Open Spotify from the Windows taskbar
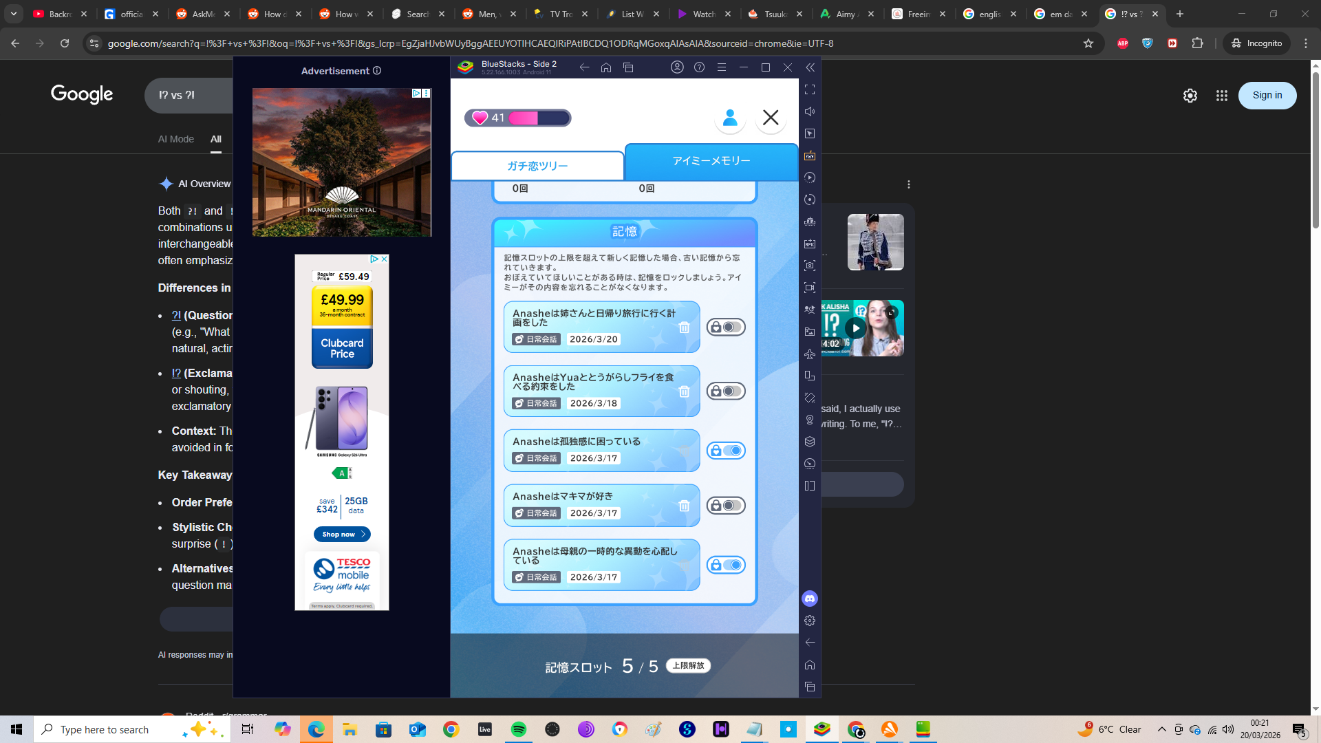This screenshot has width=1321, height=743. tap(518, 729)
